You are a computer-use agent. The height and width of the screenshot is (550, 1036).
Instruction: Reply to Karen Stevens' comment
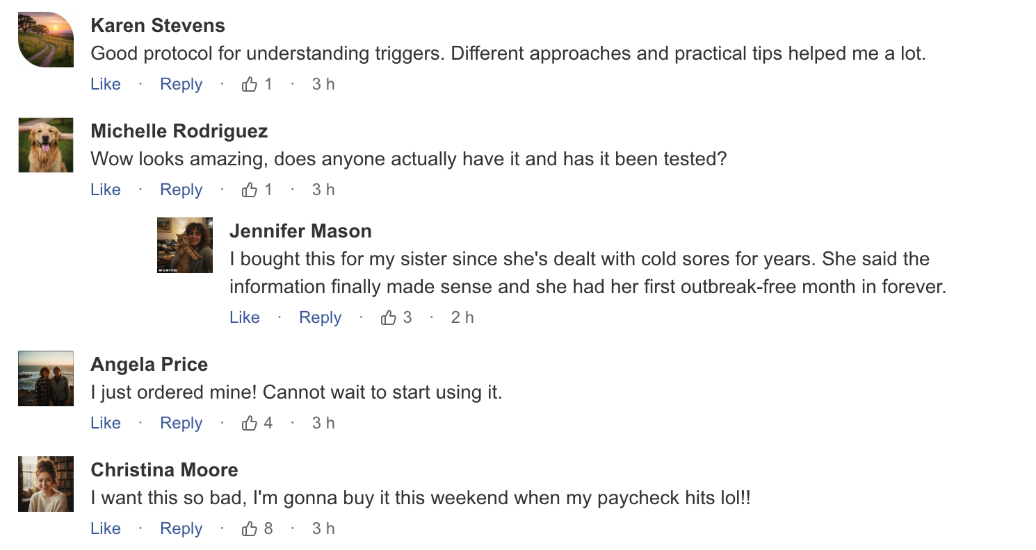pyautogui.click(x=181, y=85)
